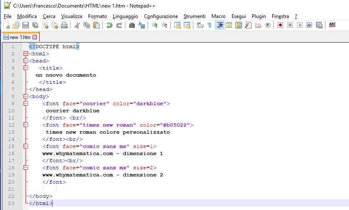Click the text 'un nuovo documento'
Viewport: 349px width, 210px height.
tap(66, 75)
